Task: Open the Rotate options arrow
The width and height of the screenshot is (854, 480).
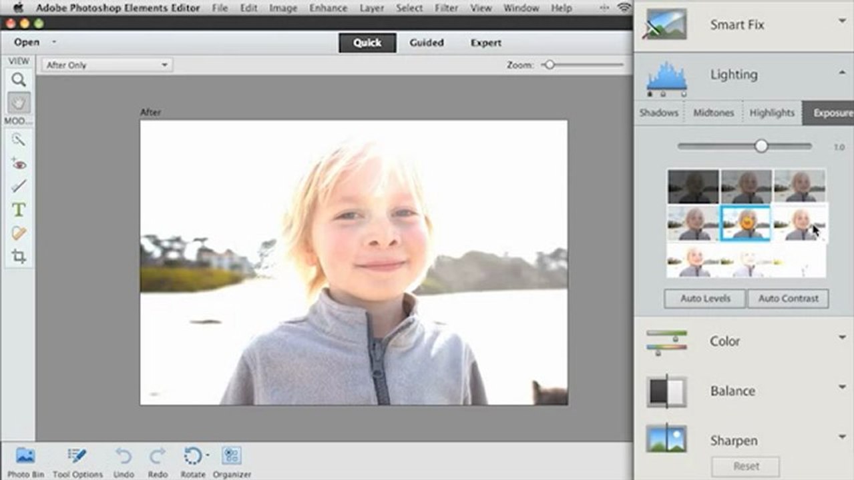Action: (207, 455)
